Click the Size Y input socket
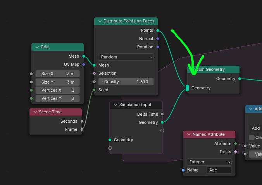 pyautogui.click(x=31, y=82)
